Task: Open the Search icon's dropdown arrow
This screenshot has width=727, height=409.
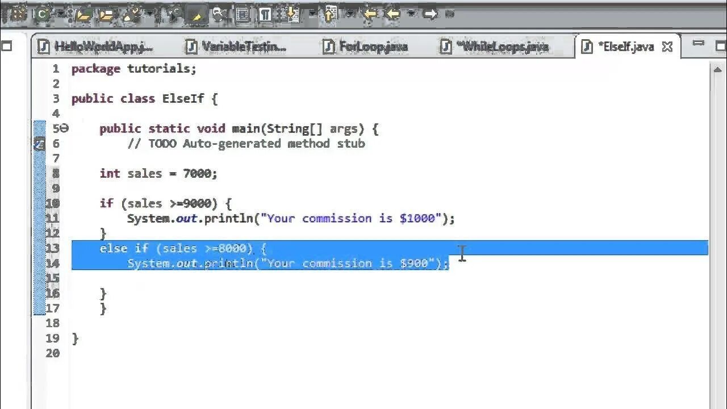Action: point(149,14)
